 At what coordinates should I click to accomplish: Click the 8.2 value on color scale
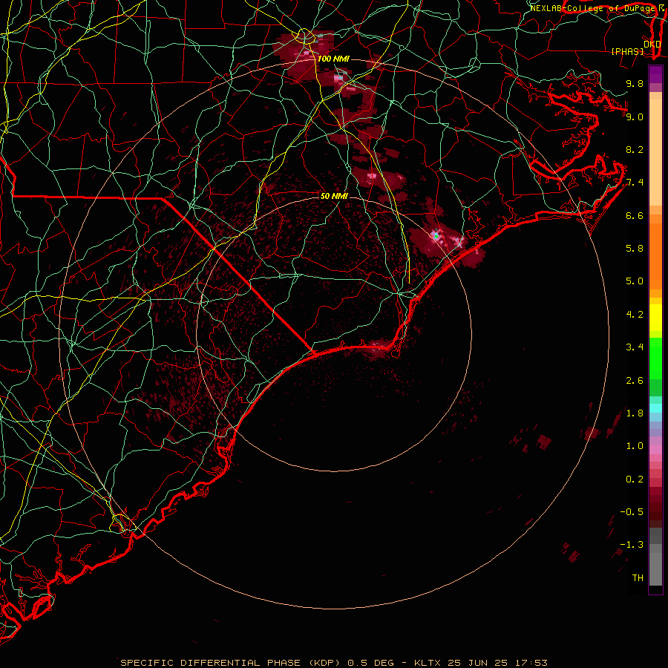point(635,149)
